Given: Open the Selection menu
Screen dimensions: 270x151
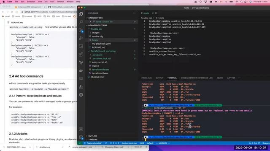Looking at the screenshot, I should [x=31, y=2].
